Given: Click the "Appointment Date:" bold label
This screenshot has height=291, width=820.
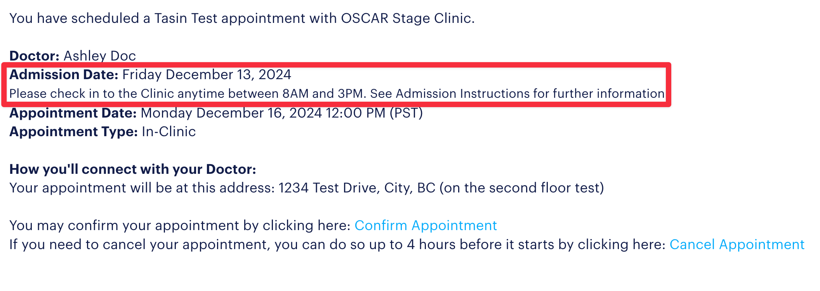Looking at the screenshot, I should coord(73,113).
